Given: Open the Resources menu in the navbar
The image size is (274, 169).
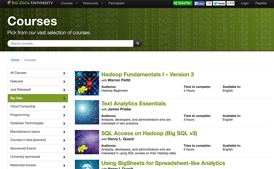Looking at the screenshot, I should tap(90, 3).
